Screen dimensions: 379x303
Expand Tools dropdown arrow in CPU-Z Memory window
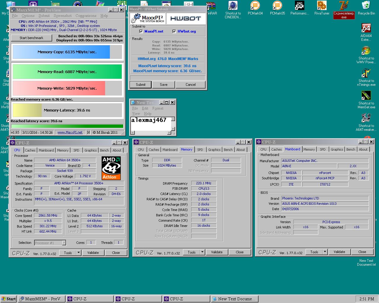pyautogui.click(x=202, y=252)
